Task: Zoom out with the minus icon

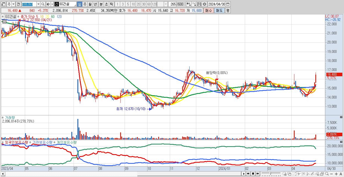Action: [x=332, y=174]
